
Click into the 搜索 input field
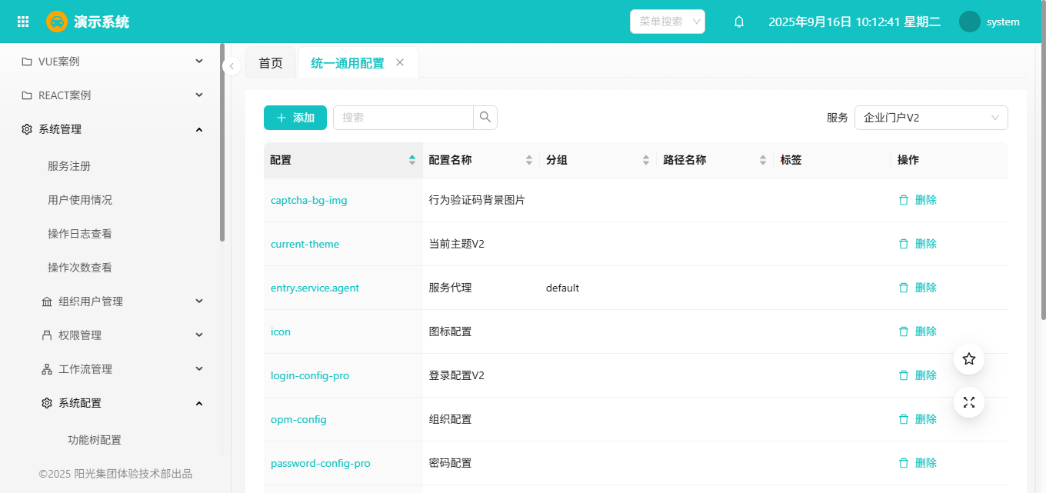403,118
